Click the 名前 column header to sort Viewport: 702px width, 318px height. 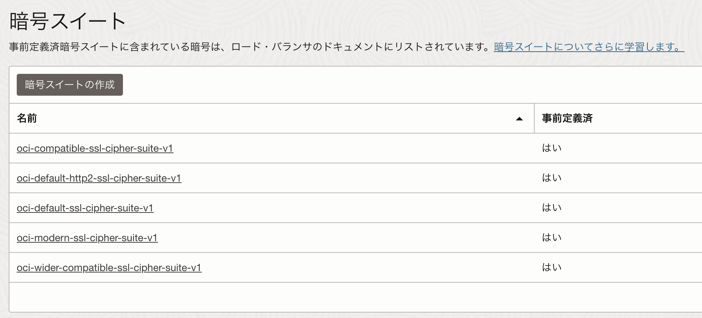27,118
